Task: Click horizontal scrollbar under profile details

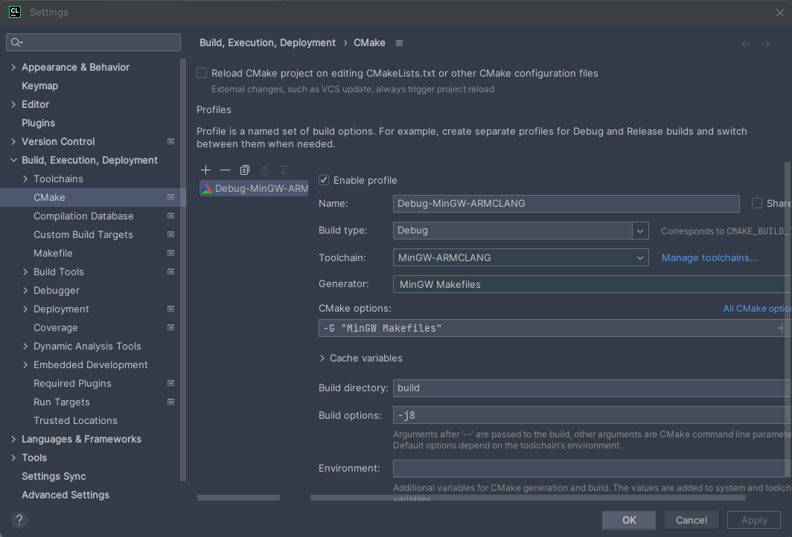Action: pos(528,498)
